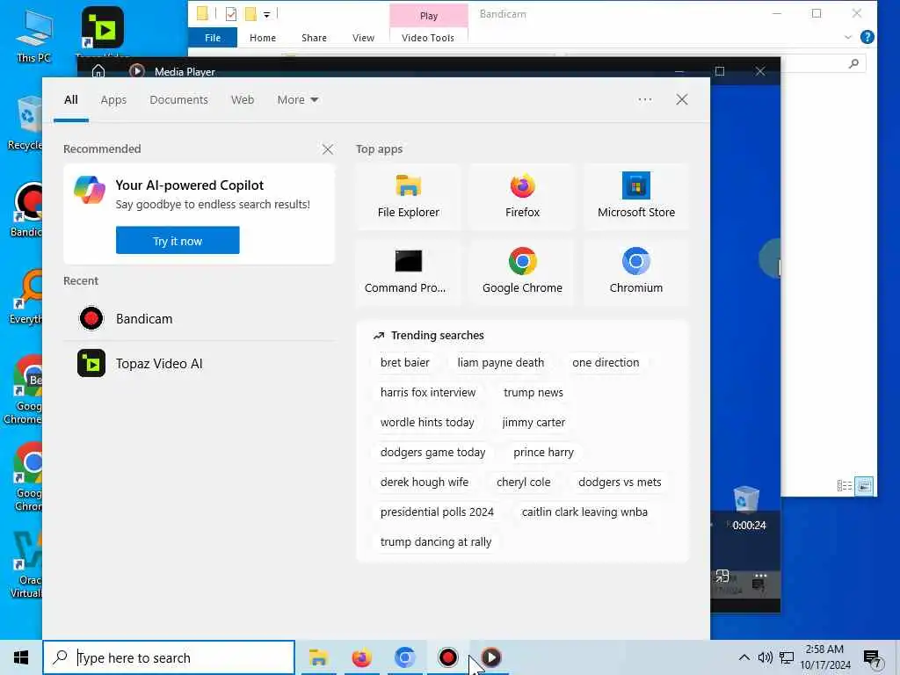Open the View ribbon tab
The width and height of the screenshot is (900, 675).
point(363,37)
